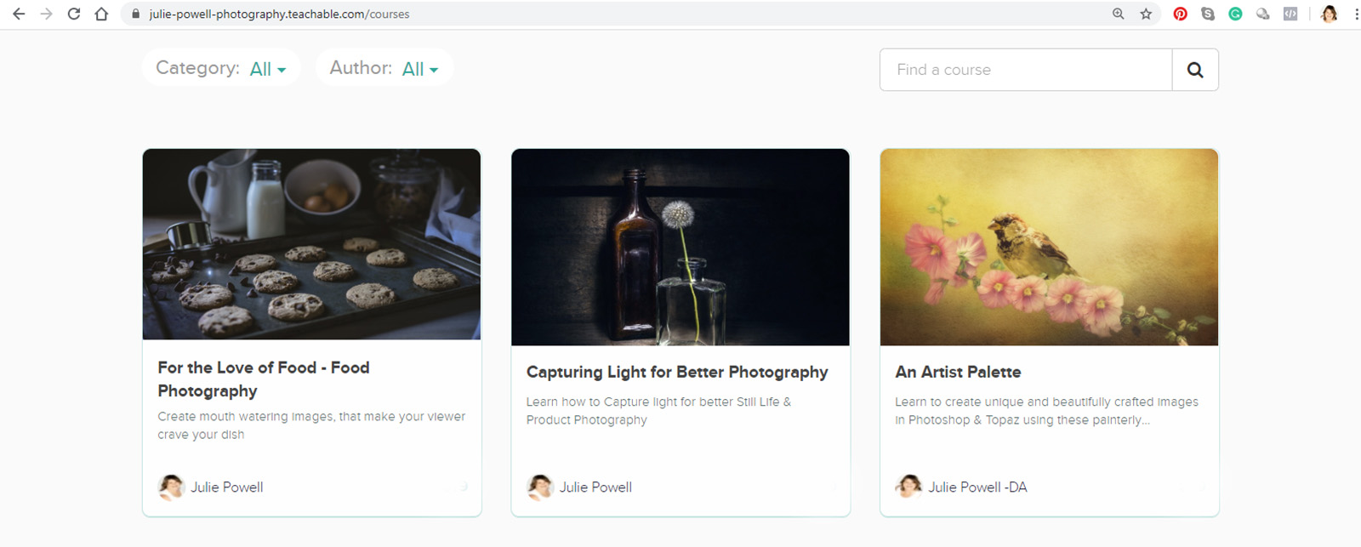Click the address bar URL
This screenshot has width=1361, height=547.
[279, 14]
